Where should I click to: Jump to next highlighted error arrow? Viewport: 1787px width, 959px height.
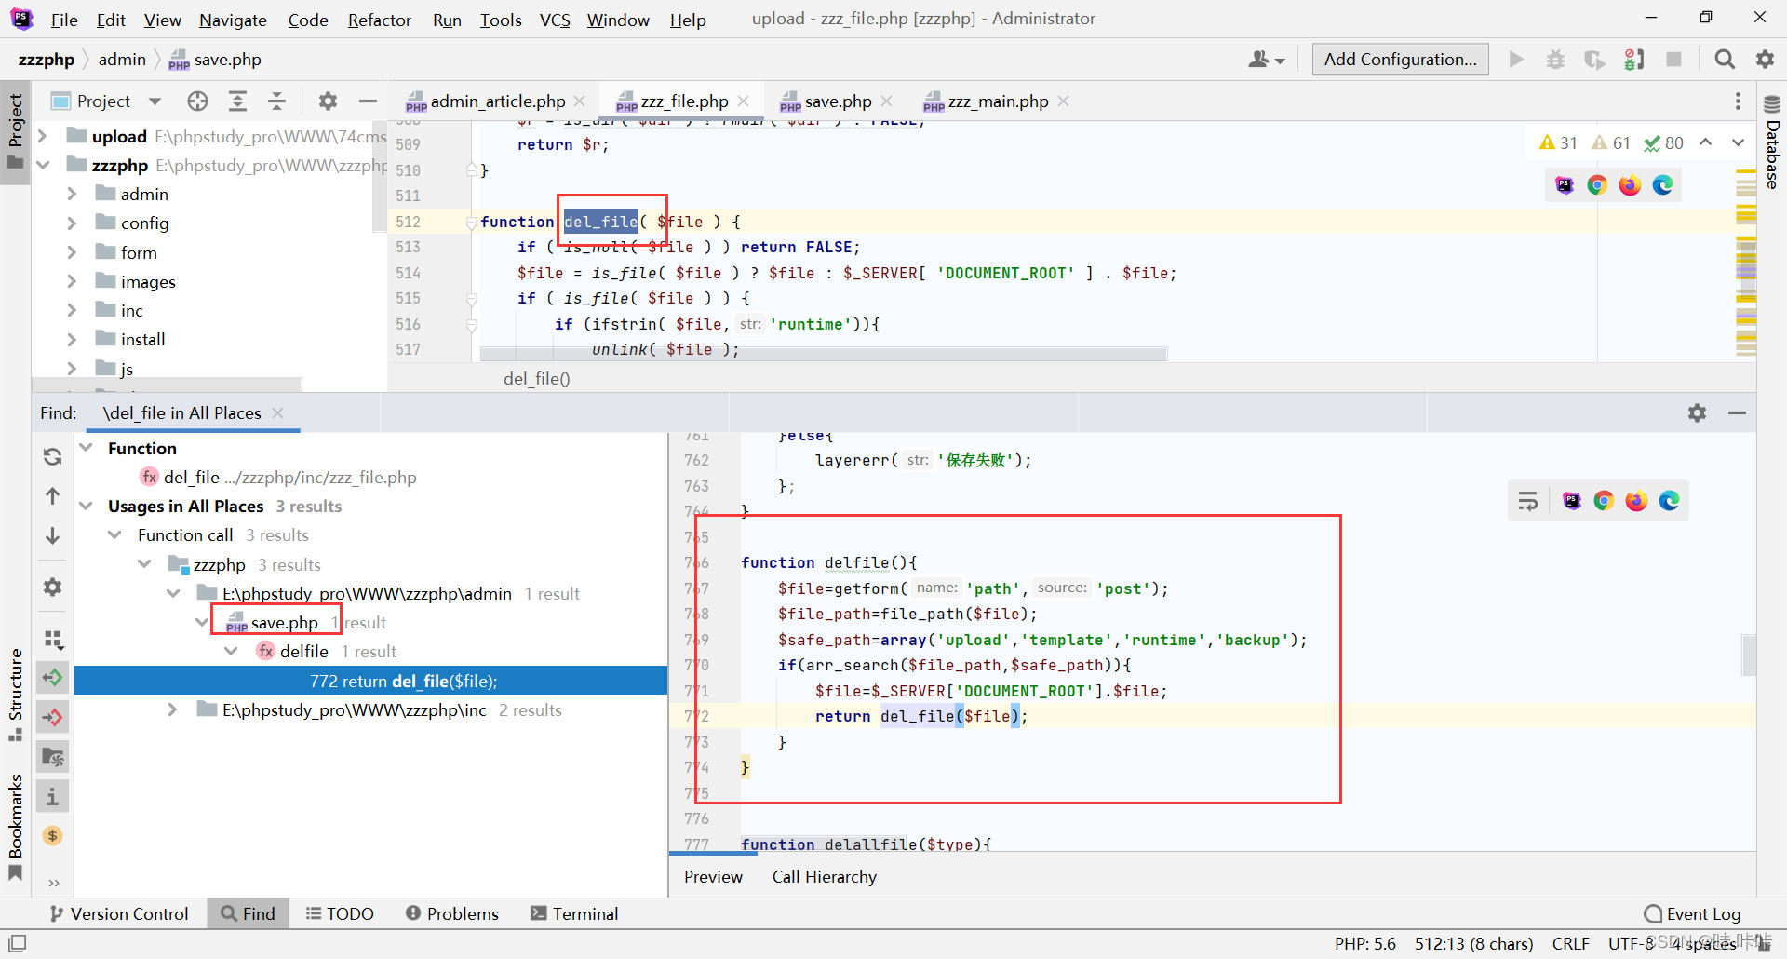pos(1738,142)
